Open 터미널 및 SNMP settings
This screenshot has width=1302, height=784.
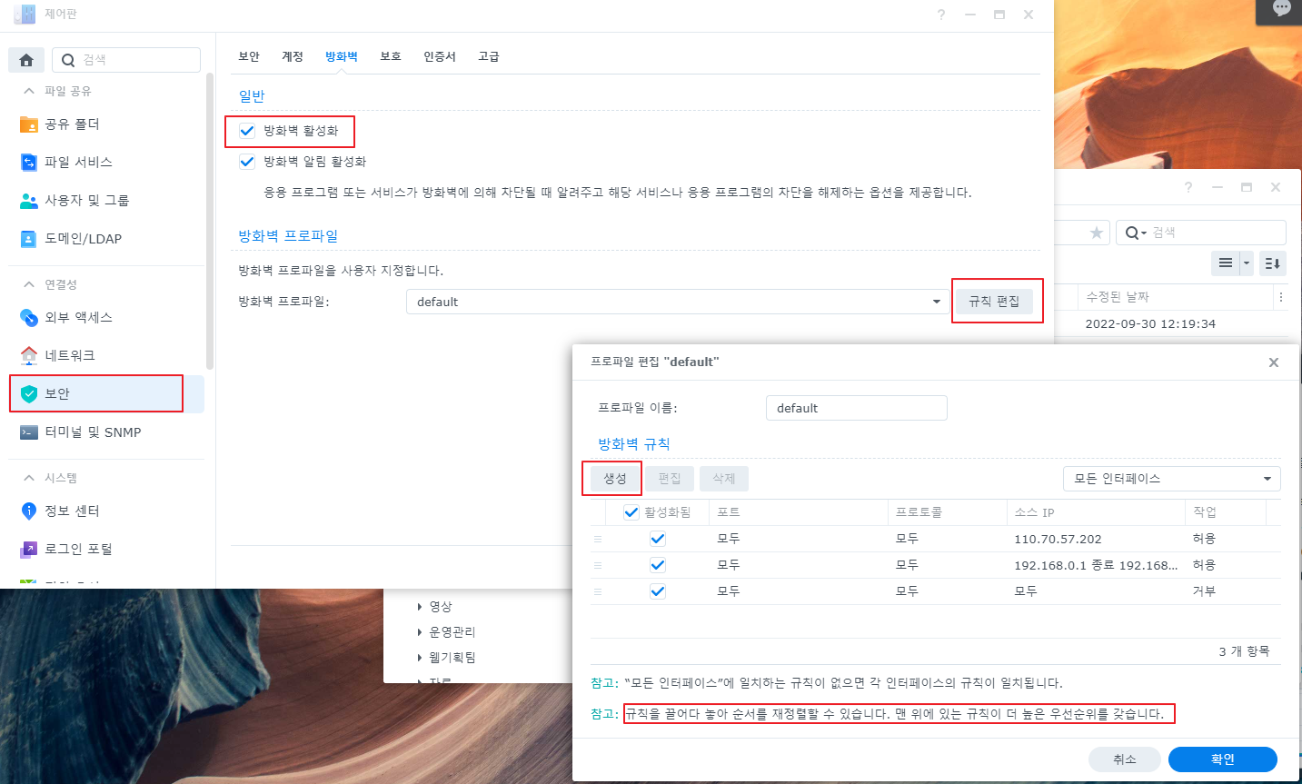click(106, 432)
